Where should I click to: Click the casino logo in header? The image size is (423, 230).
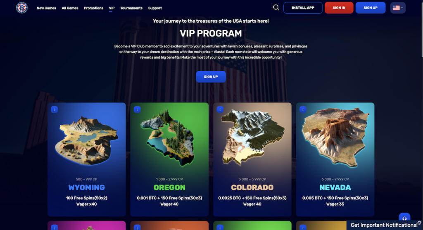(x=22, y=7)
